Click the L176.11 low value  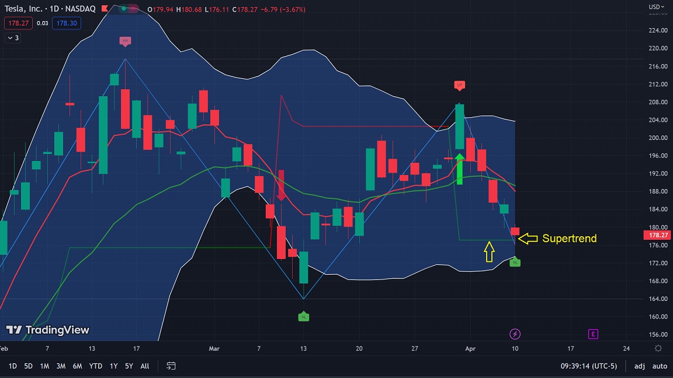click(x=217, y=9)
